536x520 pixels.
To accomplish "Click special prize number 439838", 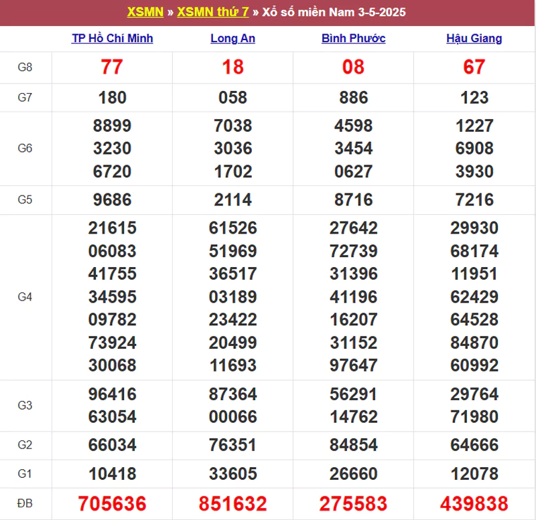I will pos(474,504).
